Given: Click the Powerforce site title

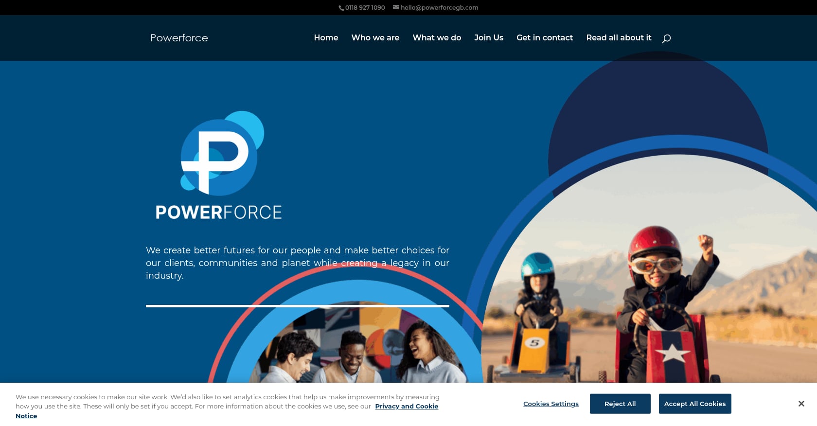Looking at the screenshot, I should click(179, 38).
